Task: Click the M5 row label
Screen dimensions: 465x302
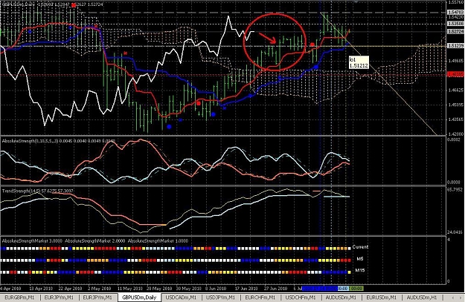Action: pos(359,259)
